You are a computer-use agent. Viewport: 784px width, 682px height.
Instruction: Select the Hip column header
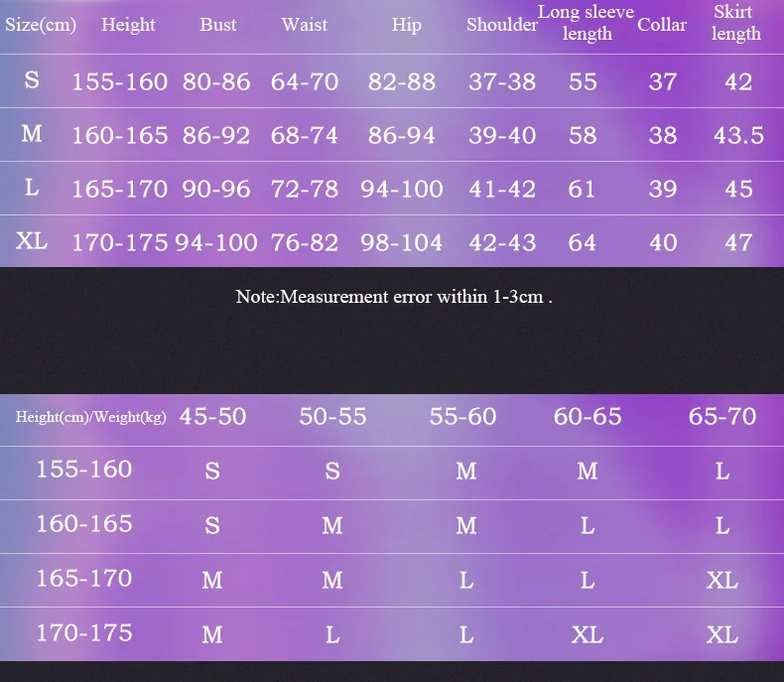[406, 25]
